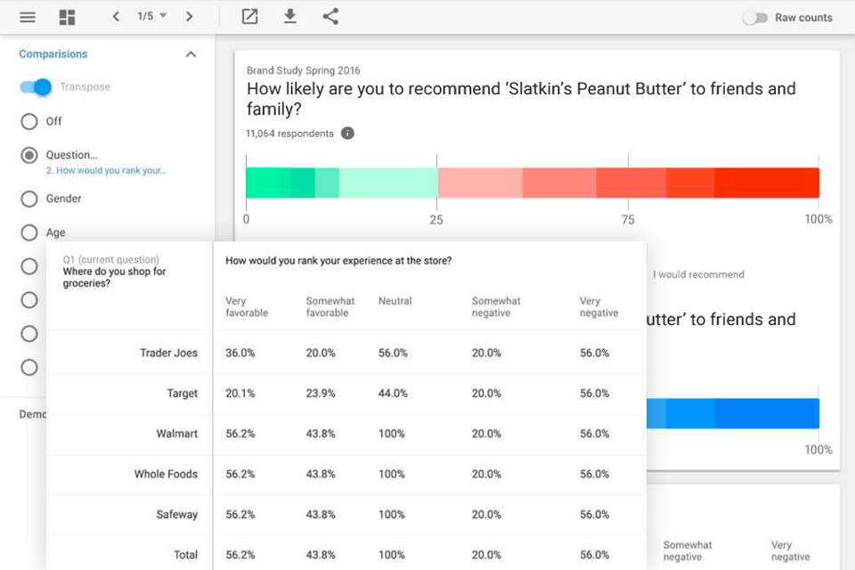The width and height of the screenshot is (855, 570).
Task: Click the dark red bar segment
Action: pyautogui.click(x=766, y=183)
